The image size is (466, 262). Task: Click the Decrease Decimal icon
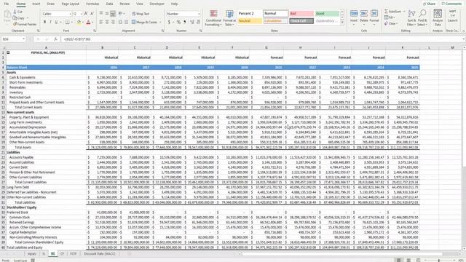coord(198,22)
